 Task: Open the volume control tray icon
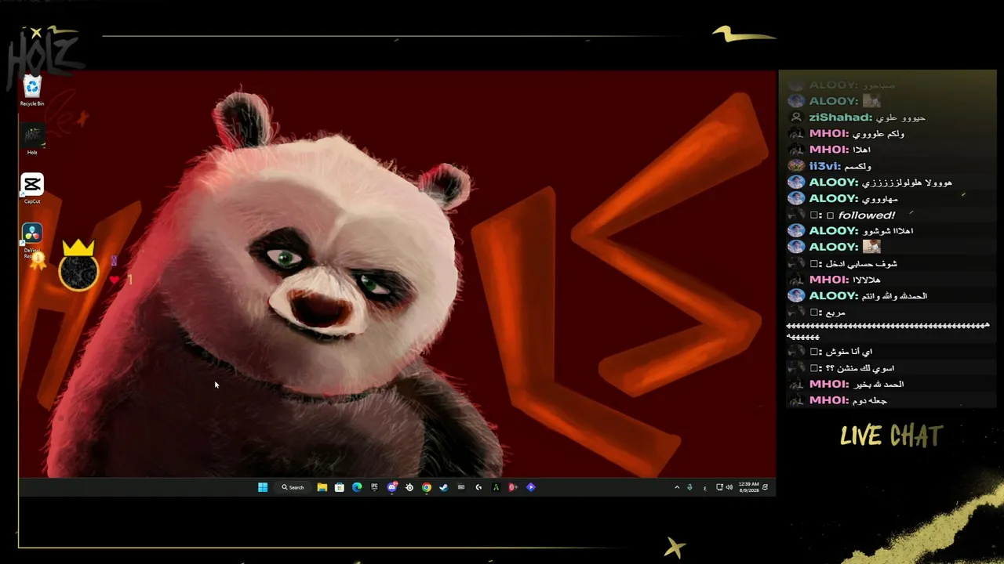click(x=729, y=487)
